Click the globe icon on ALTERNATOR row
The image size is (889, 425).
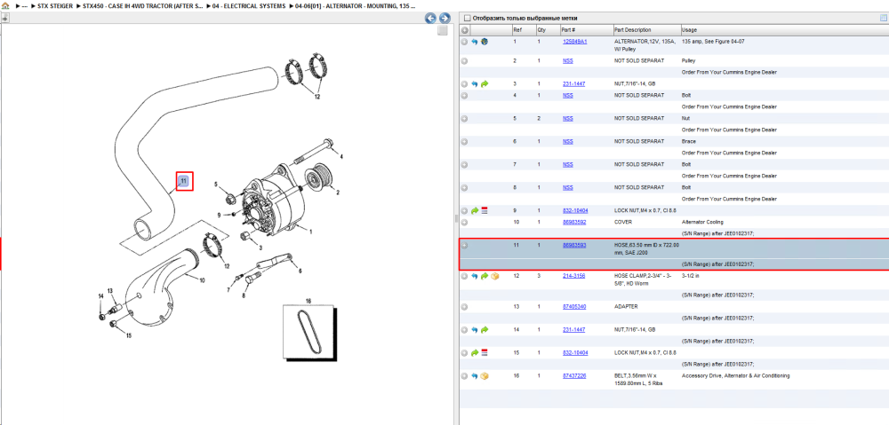click(x=485, y=42)
